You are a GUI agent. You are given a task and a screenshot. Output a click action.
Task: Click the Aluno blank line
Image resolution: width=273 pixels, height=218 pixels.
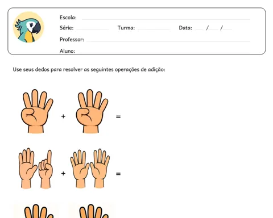(x=164, y=53)
